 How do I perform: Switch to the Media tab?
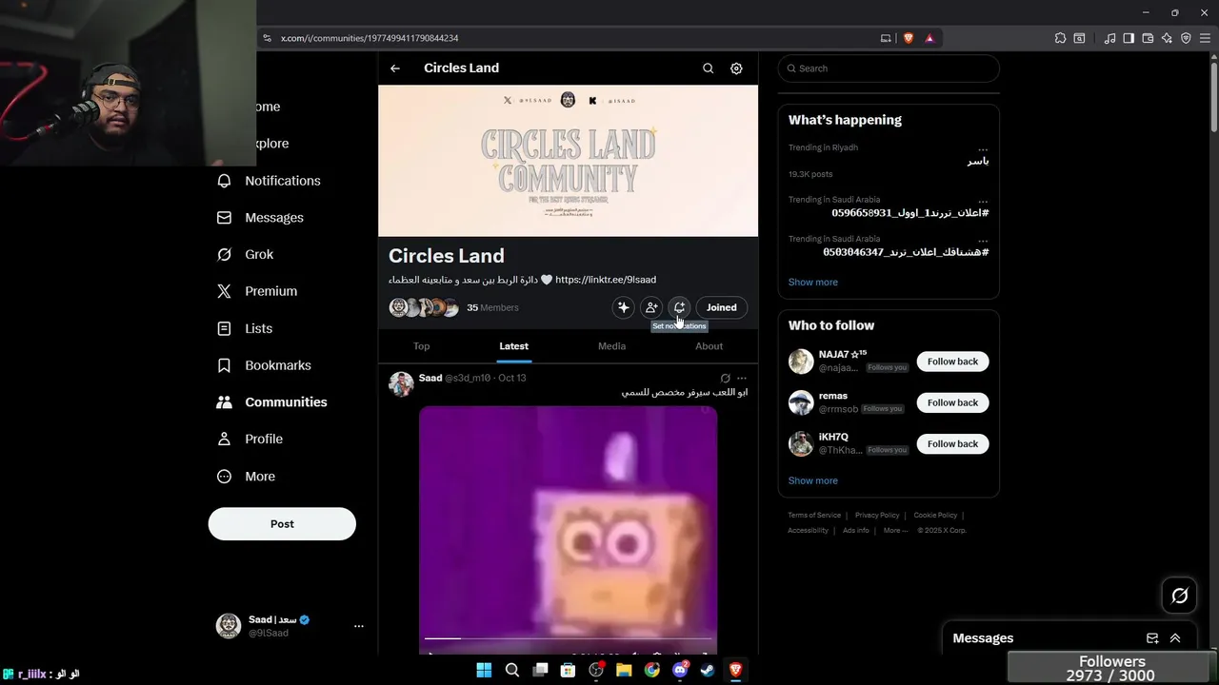pos(611,346)
